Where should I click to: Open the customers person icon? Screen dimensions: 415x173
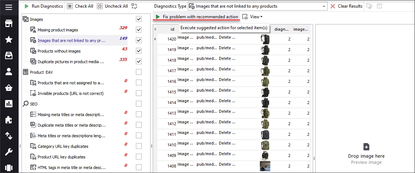[x=9, y=72]
